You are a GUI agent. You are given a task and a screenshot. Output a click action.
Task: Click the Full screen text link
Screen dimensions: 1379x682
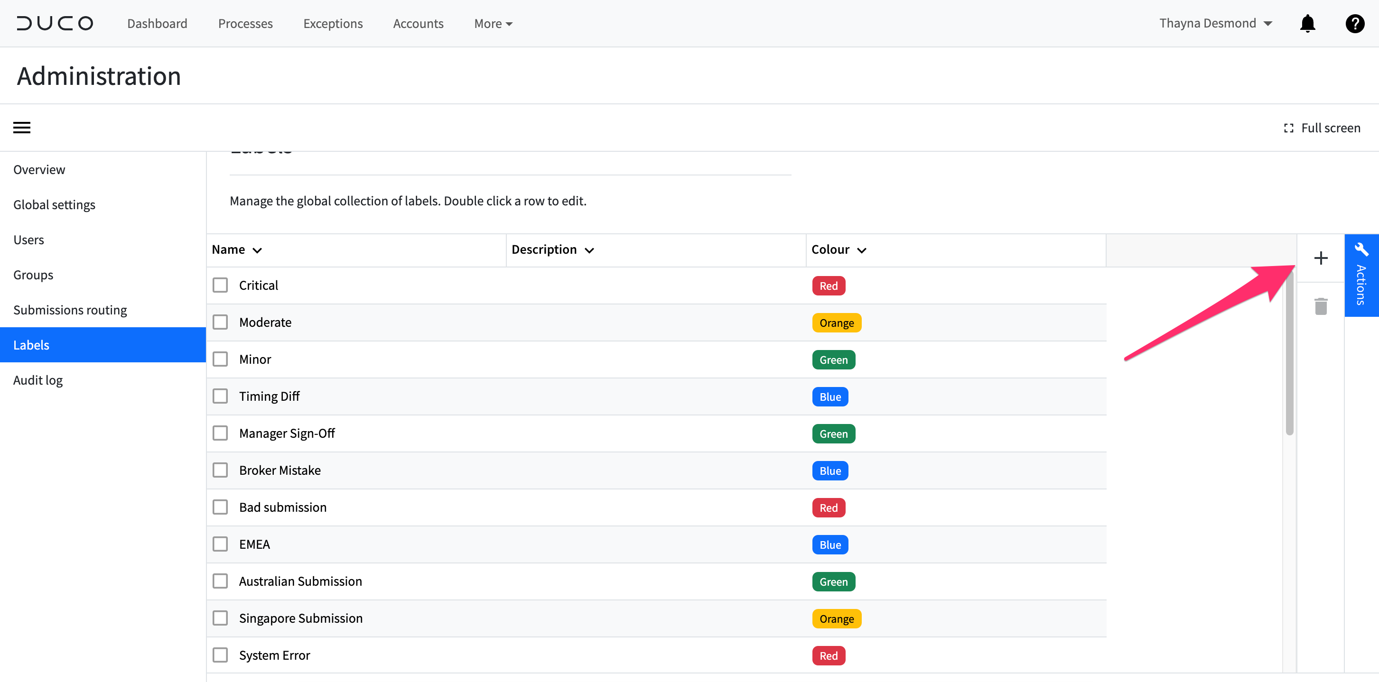pos(1330,129)
